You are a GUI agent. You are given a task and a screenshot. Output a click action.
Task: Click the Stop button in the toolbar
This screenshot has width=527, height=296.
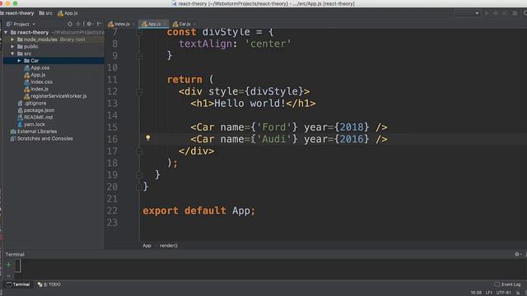point(515,13)
